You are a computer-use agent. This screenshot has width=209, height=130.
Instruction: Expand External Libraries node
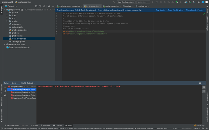click(x=4, y=44)
